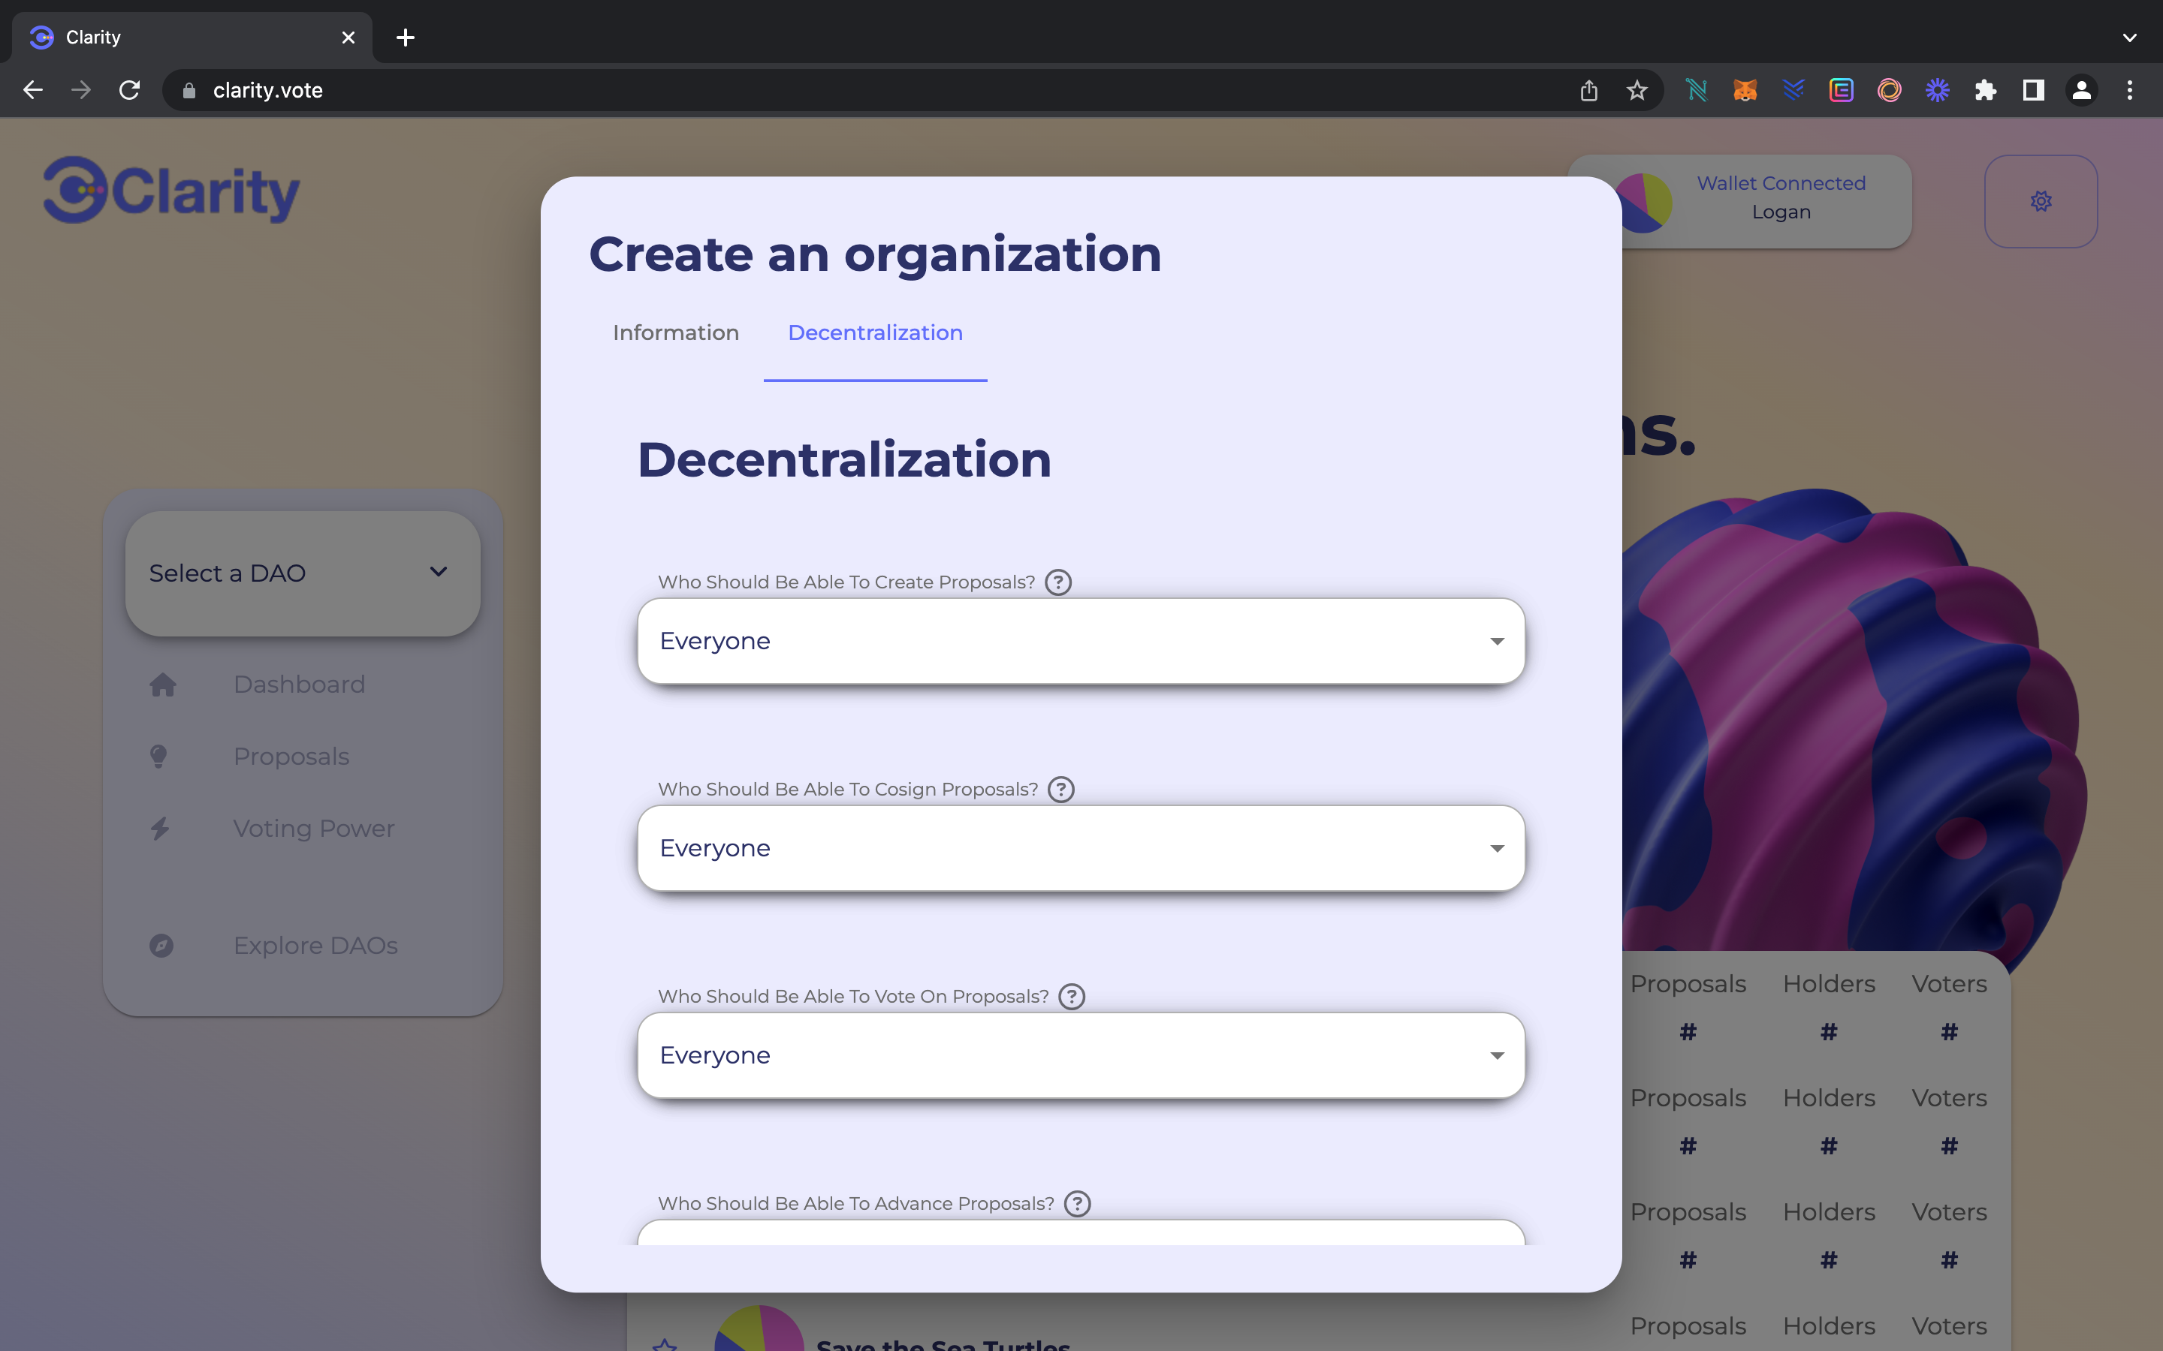Screen dimensions: 2163x1351
Task: Select the Decentralization tab
Action: click(x=875, y=332)
